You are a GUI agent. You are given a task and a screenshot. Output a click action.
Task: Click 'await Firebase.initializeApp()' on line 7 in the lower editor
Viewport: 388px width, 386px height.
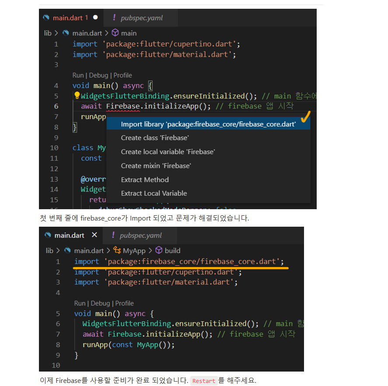point(147,334)
